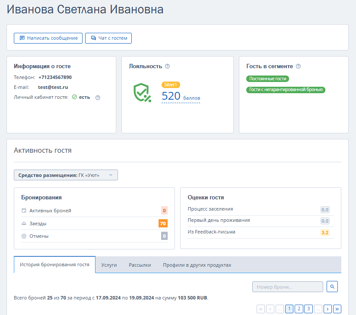Open the Средство размещения dropdown
Viewport: 356px width, 315px height.
click(x=66, y=175)
